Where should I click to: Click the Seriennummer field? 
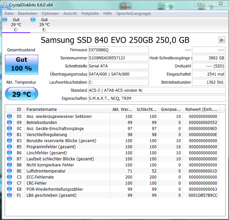click(x=119, y=58)
